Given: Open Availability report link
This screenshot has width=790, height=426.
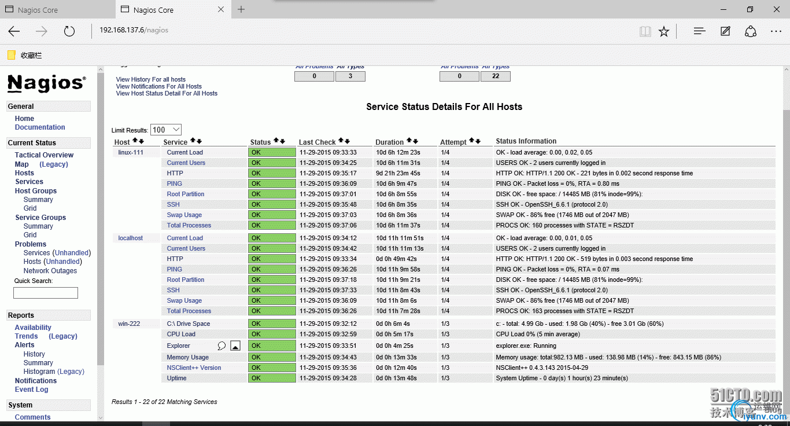Looking at the screenshot, I should [33, 328].
